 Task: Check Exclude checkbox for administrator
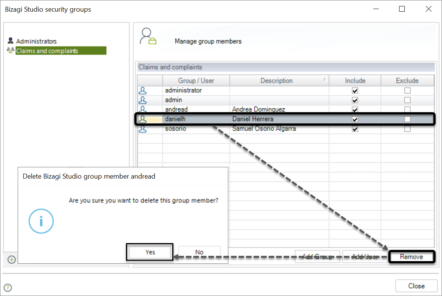pyautogui.click(x=407, y=90)
